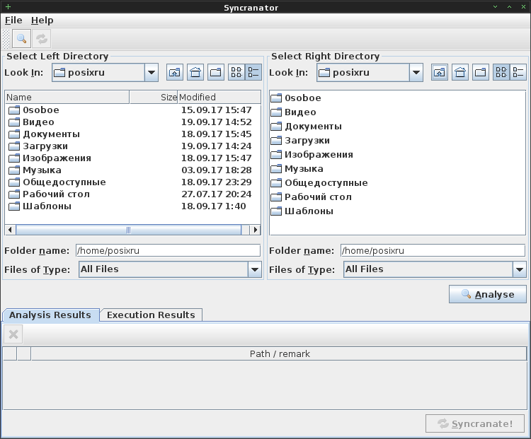Click right Folder name input field

(433, 251)
